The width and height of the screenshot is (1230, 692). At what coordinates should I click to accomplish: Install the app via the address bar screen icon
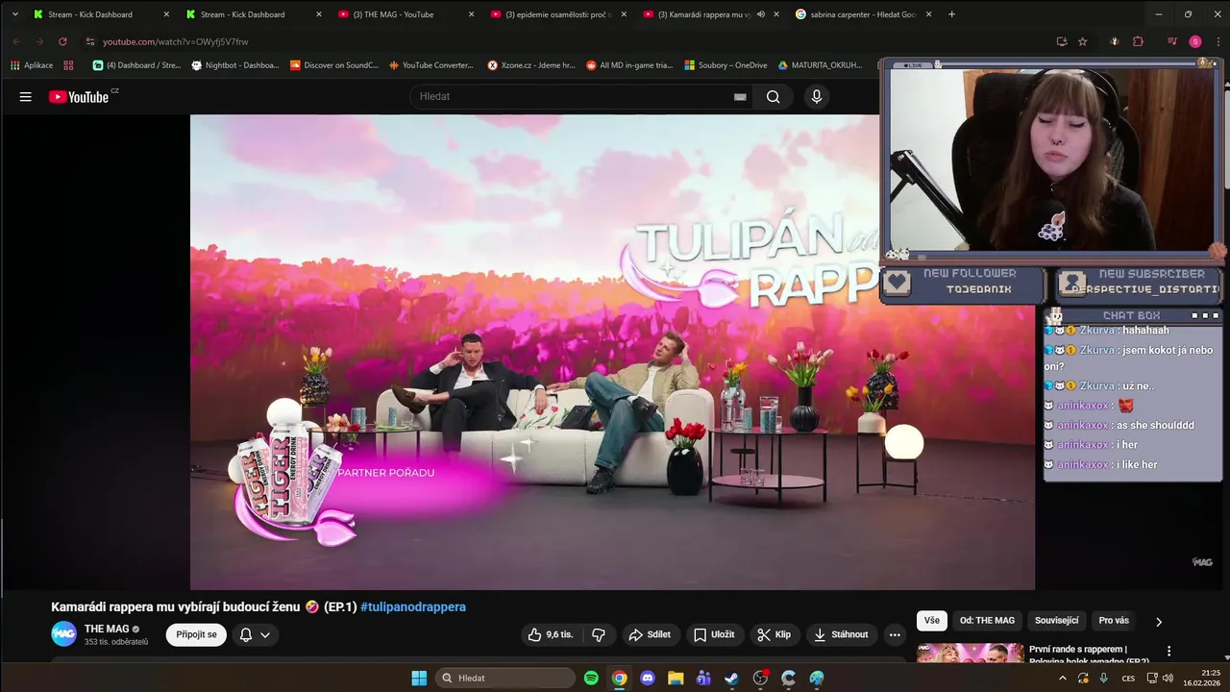[x=1061, y=41]
